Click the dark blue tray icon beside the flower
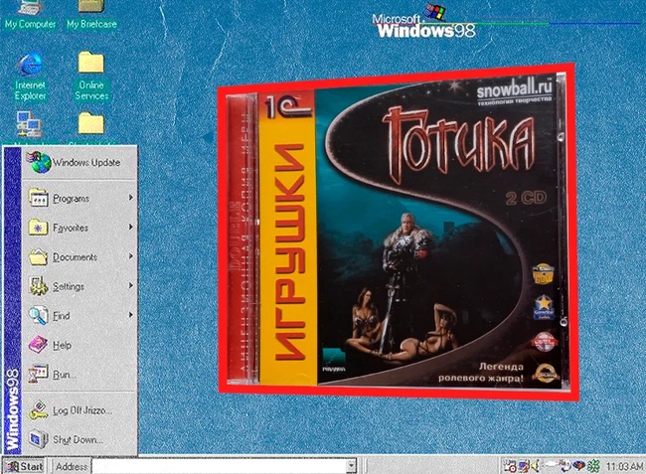The width and height of the screenshot is (646, 474). [578, 465]
